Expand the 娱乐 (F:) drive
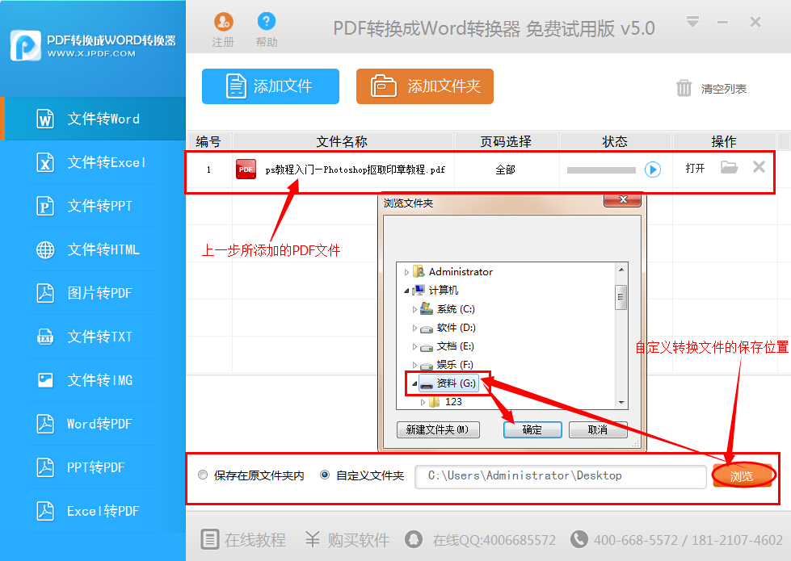791x561 pixels. coord(414,366)
